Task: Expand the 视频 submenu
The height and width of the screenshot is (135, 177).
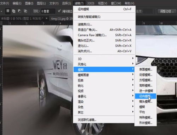Action: click(104, 91)
